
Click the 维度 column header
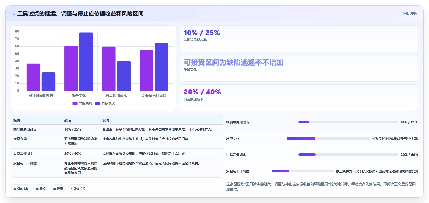click(17, 120)
